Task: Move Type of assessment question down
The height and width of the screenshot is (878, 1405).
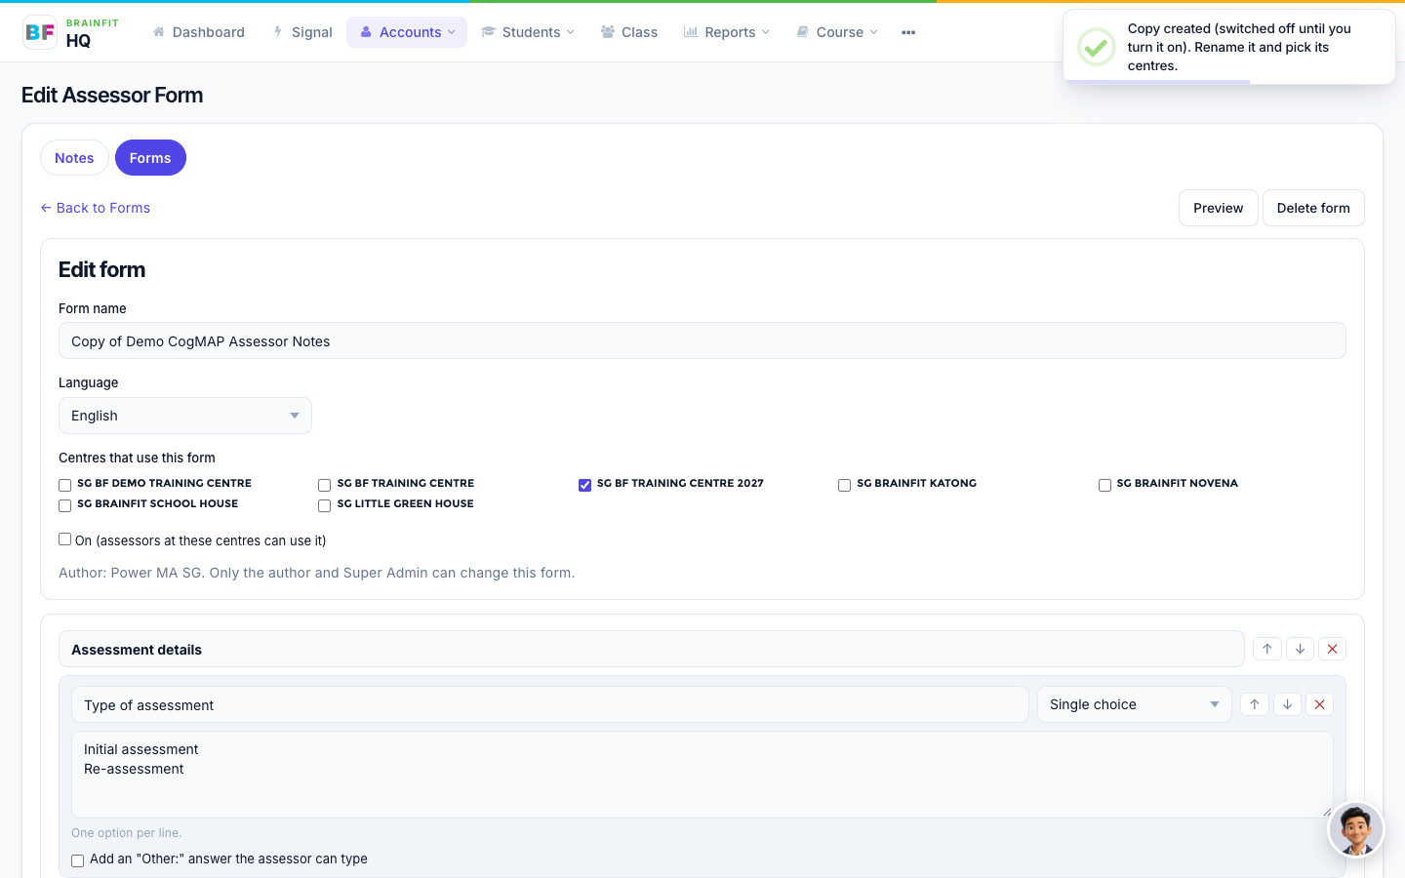Action: 1287,704
